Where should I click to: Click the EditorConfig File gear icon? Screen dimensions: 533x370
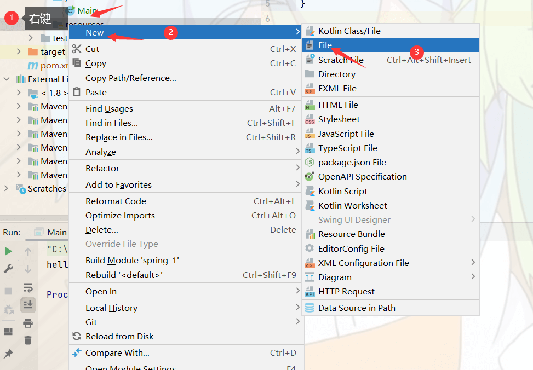click(x=310, y=248)
